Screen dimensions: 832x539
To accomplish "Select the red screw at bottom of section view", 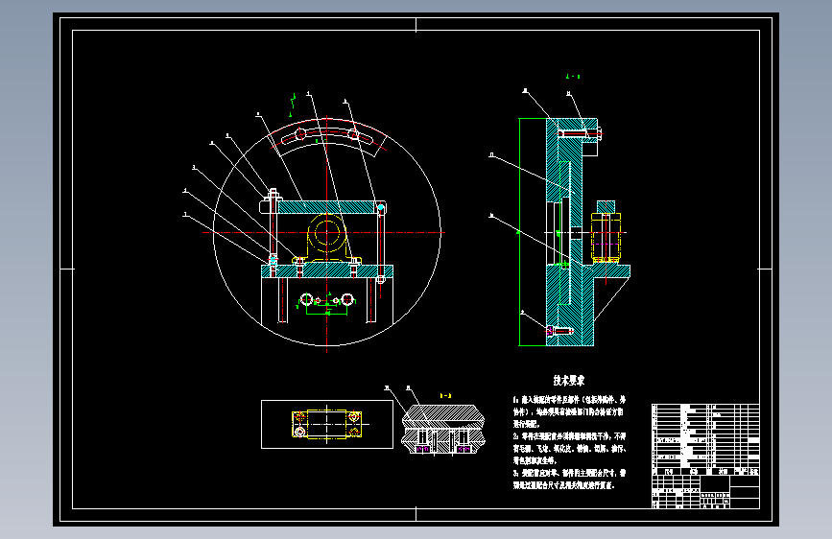I will click(559, 331).
